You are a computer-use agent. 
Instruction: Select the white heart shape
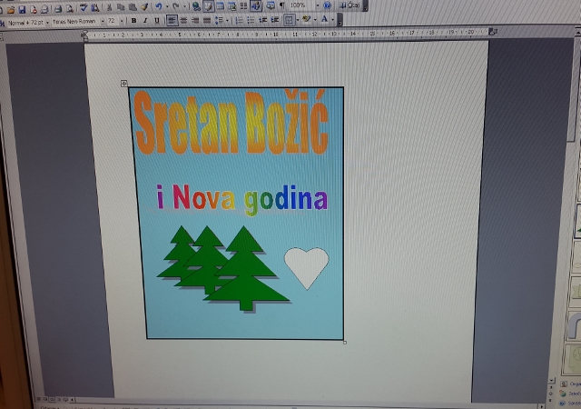click(x=307, y=268)
